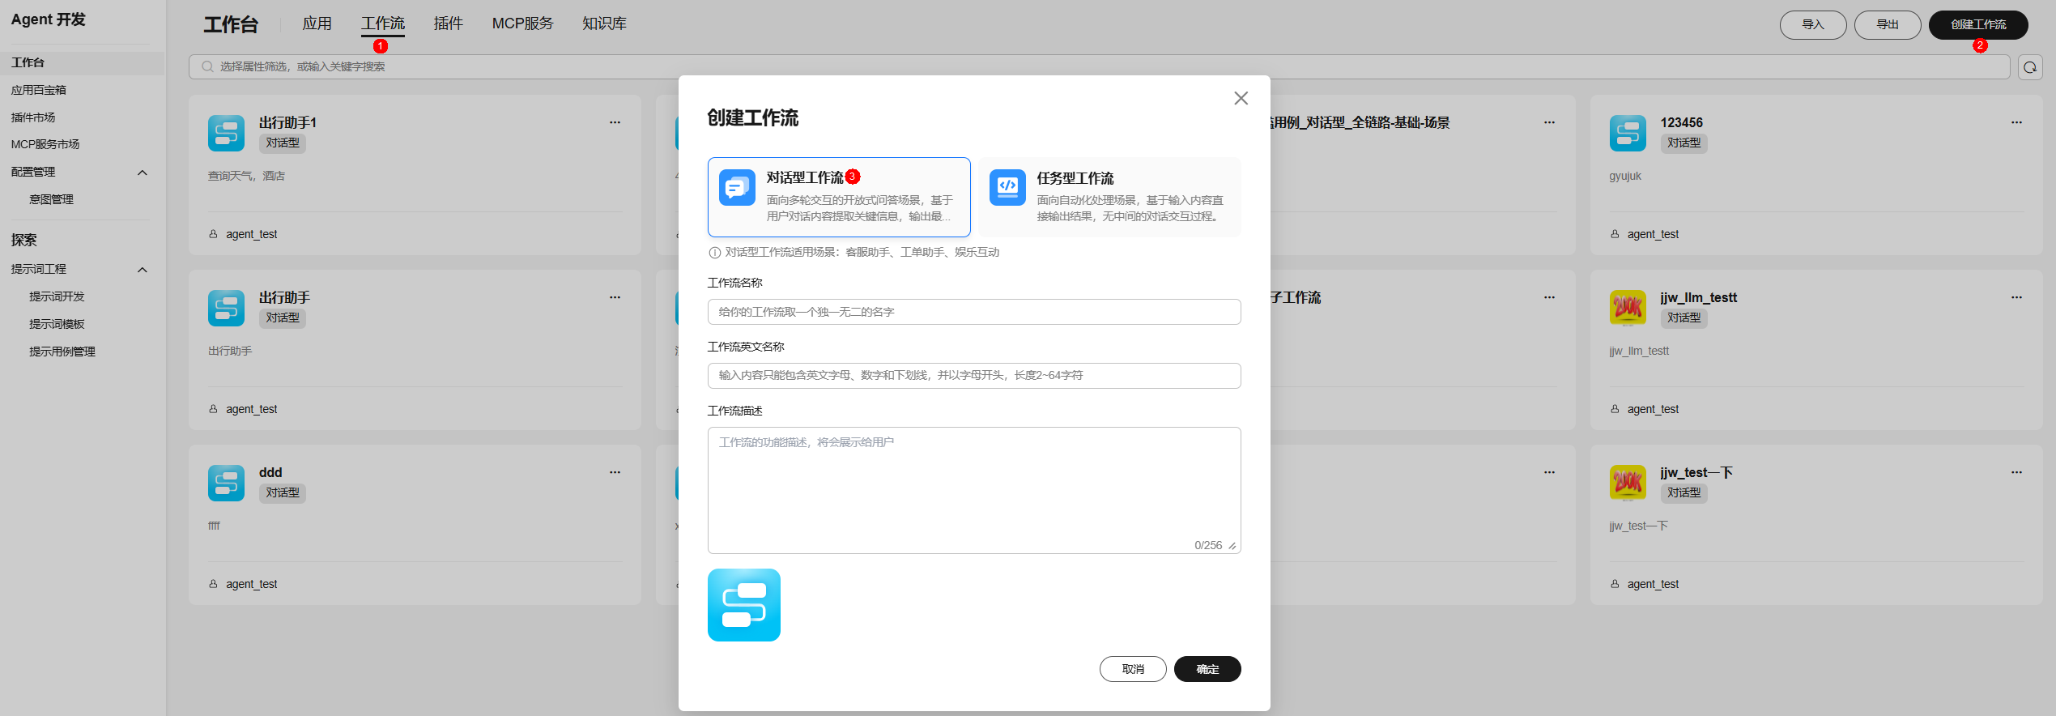2056x716 pixels.
Task: Click the refresh icon beside search bar
Action: pos(2029,67)
